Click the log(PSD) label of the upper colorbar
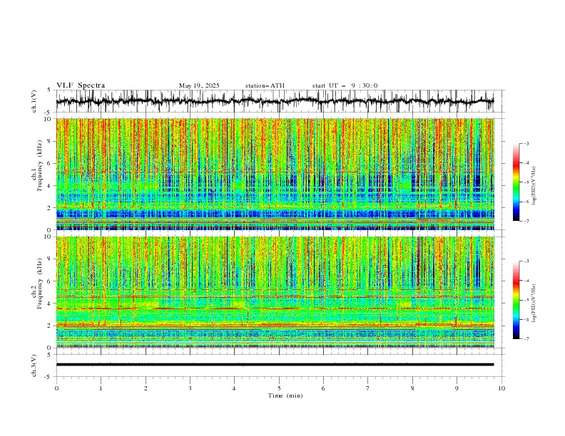Screen dimensions: 565x436 click(x=534, y=186)
